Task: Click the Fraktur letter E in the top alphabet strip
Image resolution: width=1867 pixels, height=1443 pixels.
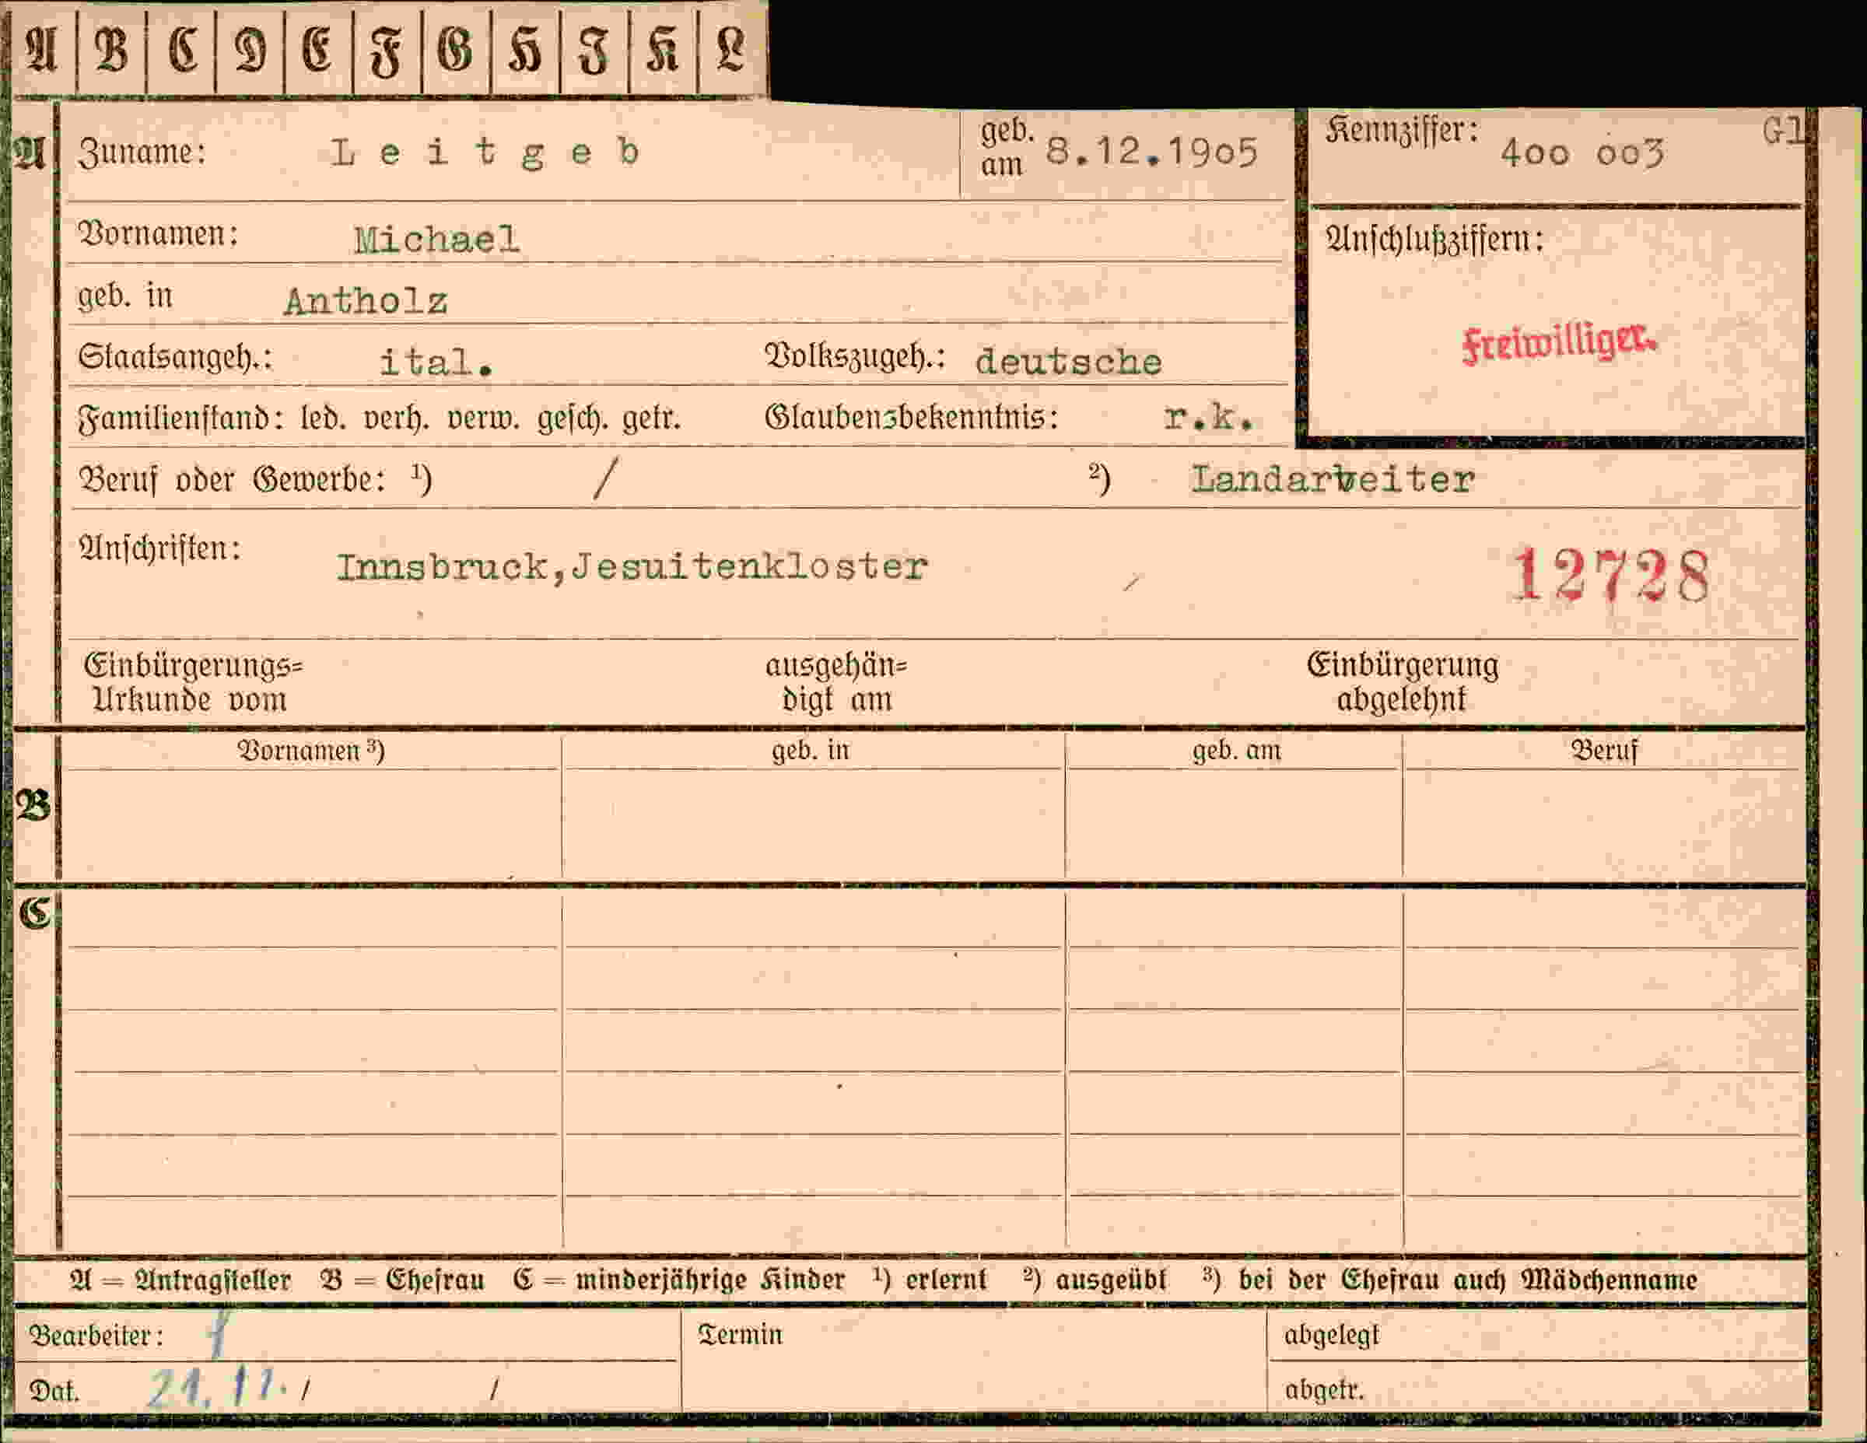Action: click(317, 51)
